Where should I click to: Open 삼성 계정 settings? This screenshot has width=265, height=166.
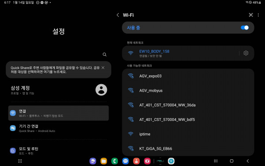[x=58, y=90]
